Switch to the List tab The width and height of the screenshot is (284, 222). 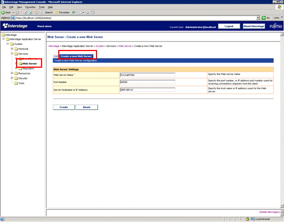pyautogui.click(x=55, y=56)
